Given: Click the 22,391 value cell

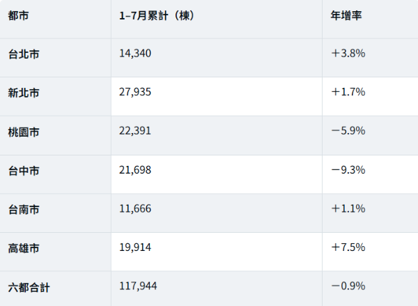Looking at the screenshot, I should 135,131.
